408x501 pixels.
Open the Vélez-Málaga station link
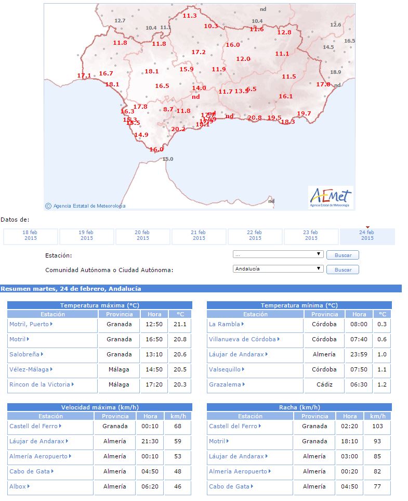tap(29, 369)
